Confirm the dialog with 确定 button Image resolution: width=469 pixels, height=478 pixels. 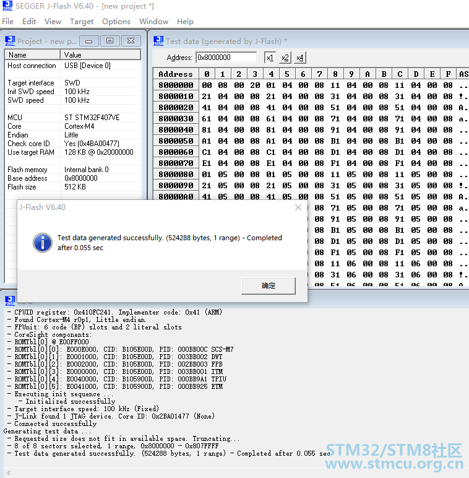(x=269, y=285)
